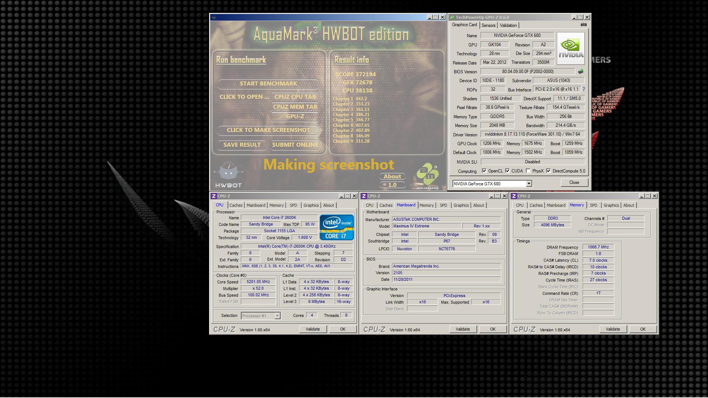
Task: Open the Processor #1 selection dropdown
Action: [x=277, y=316]
